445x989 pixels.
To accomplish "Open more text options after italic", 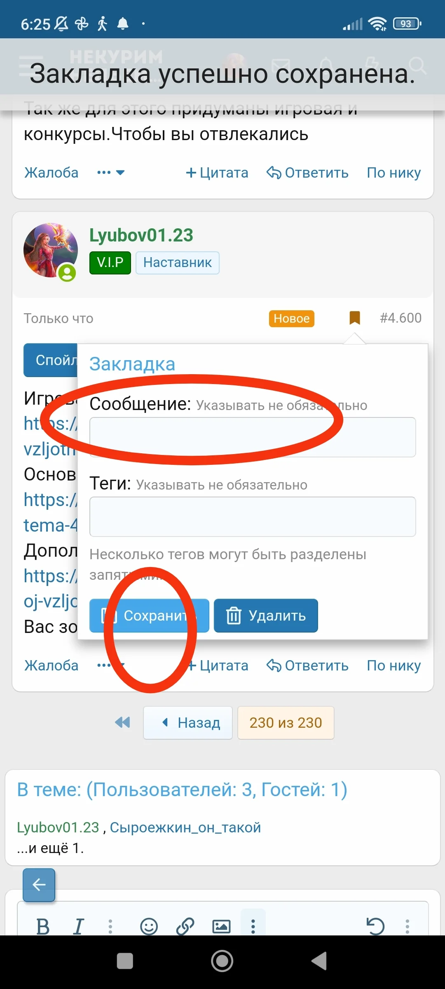I will click(x=110, y=926).
